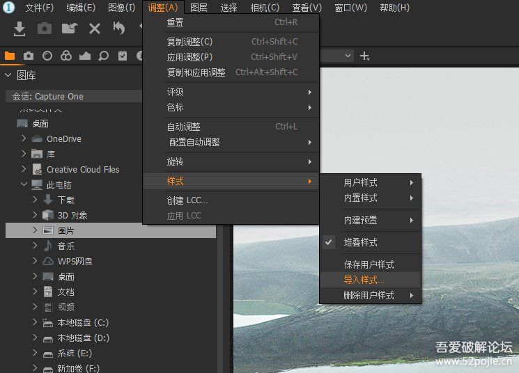Click the plus add button above viewer
519x373 pixels.
(x=364, y=56)
